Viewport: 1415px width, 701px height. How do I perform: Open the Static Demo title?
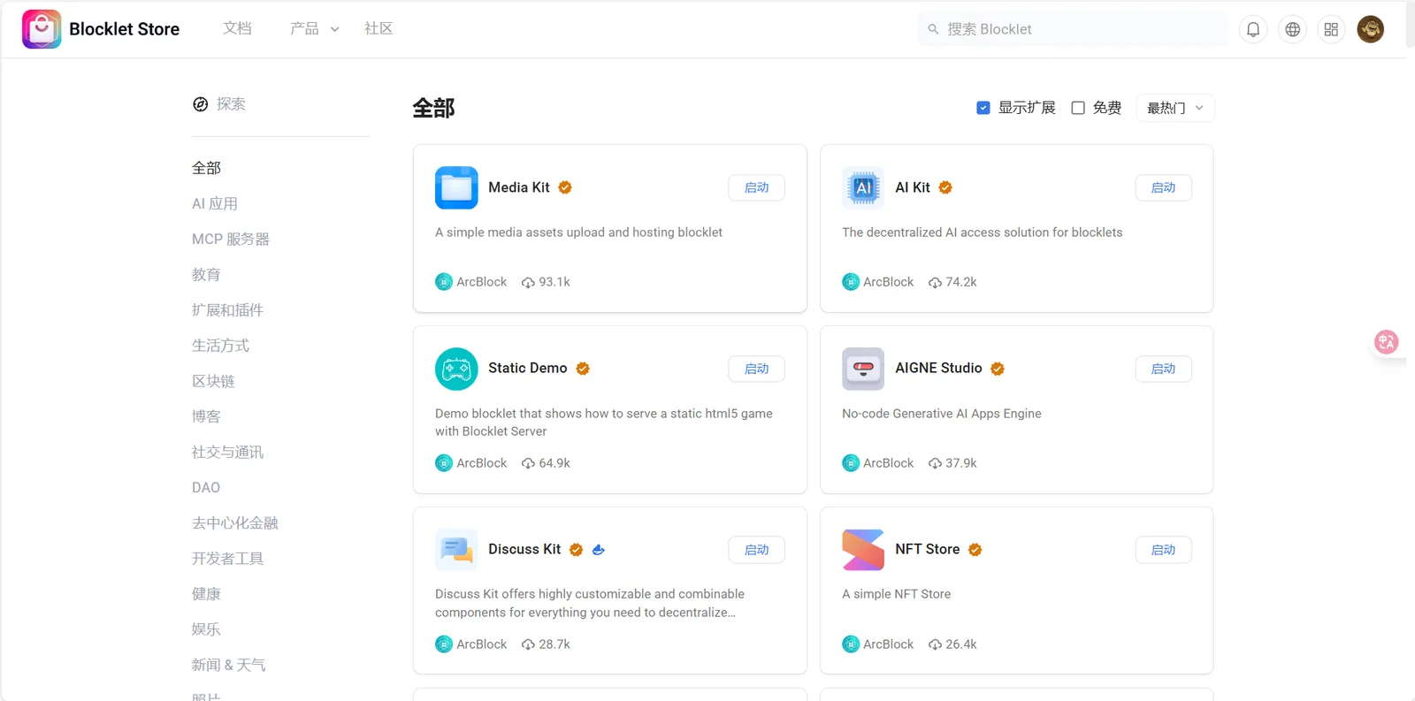coord(528,369)
